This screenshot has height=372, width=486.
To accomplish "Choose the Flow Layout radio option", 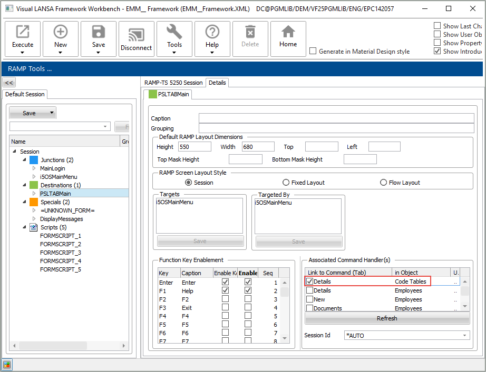I will (x=384, y=183).
